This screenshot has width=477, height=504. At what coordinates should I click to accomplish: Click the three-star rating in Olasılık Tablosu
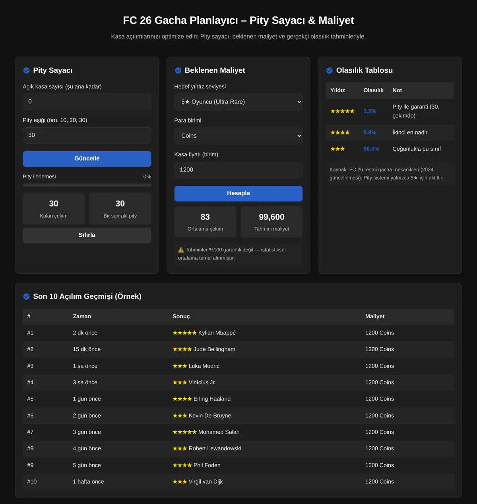point(337,149)
